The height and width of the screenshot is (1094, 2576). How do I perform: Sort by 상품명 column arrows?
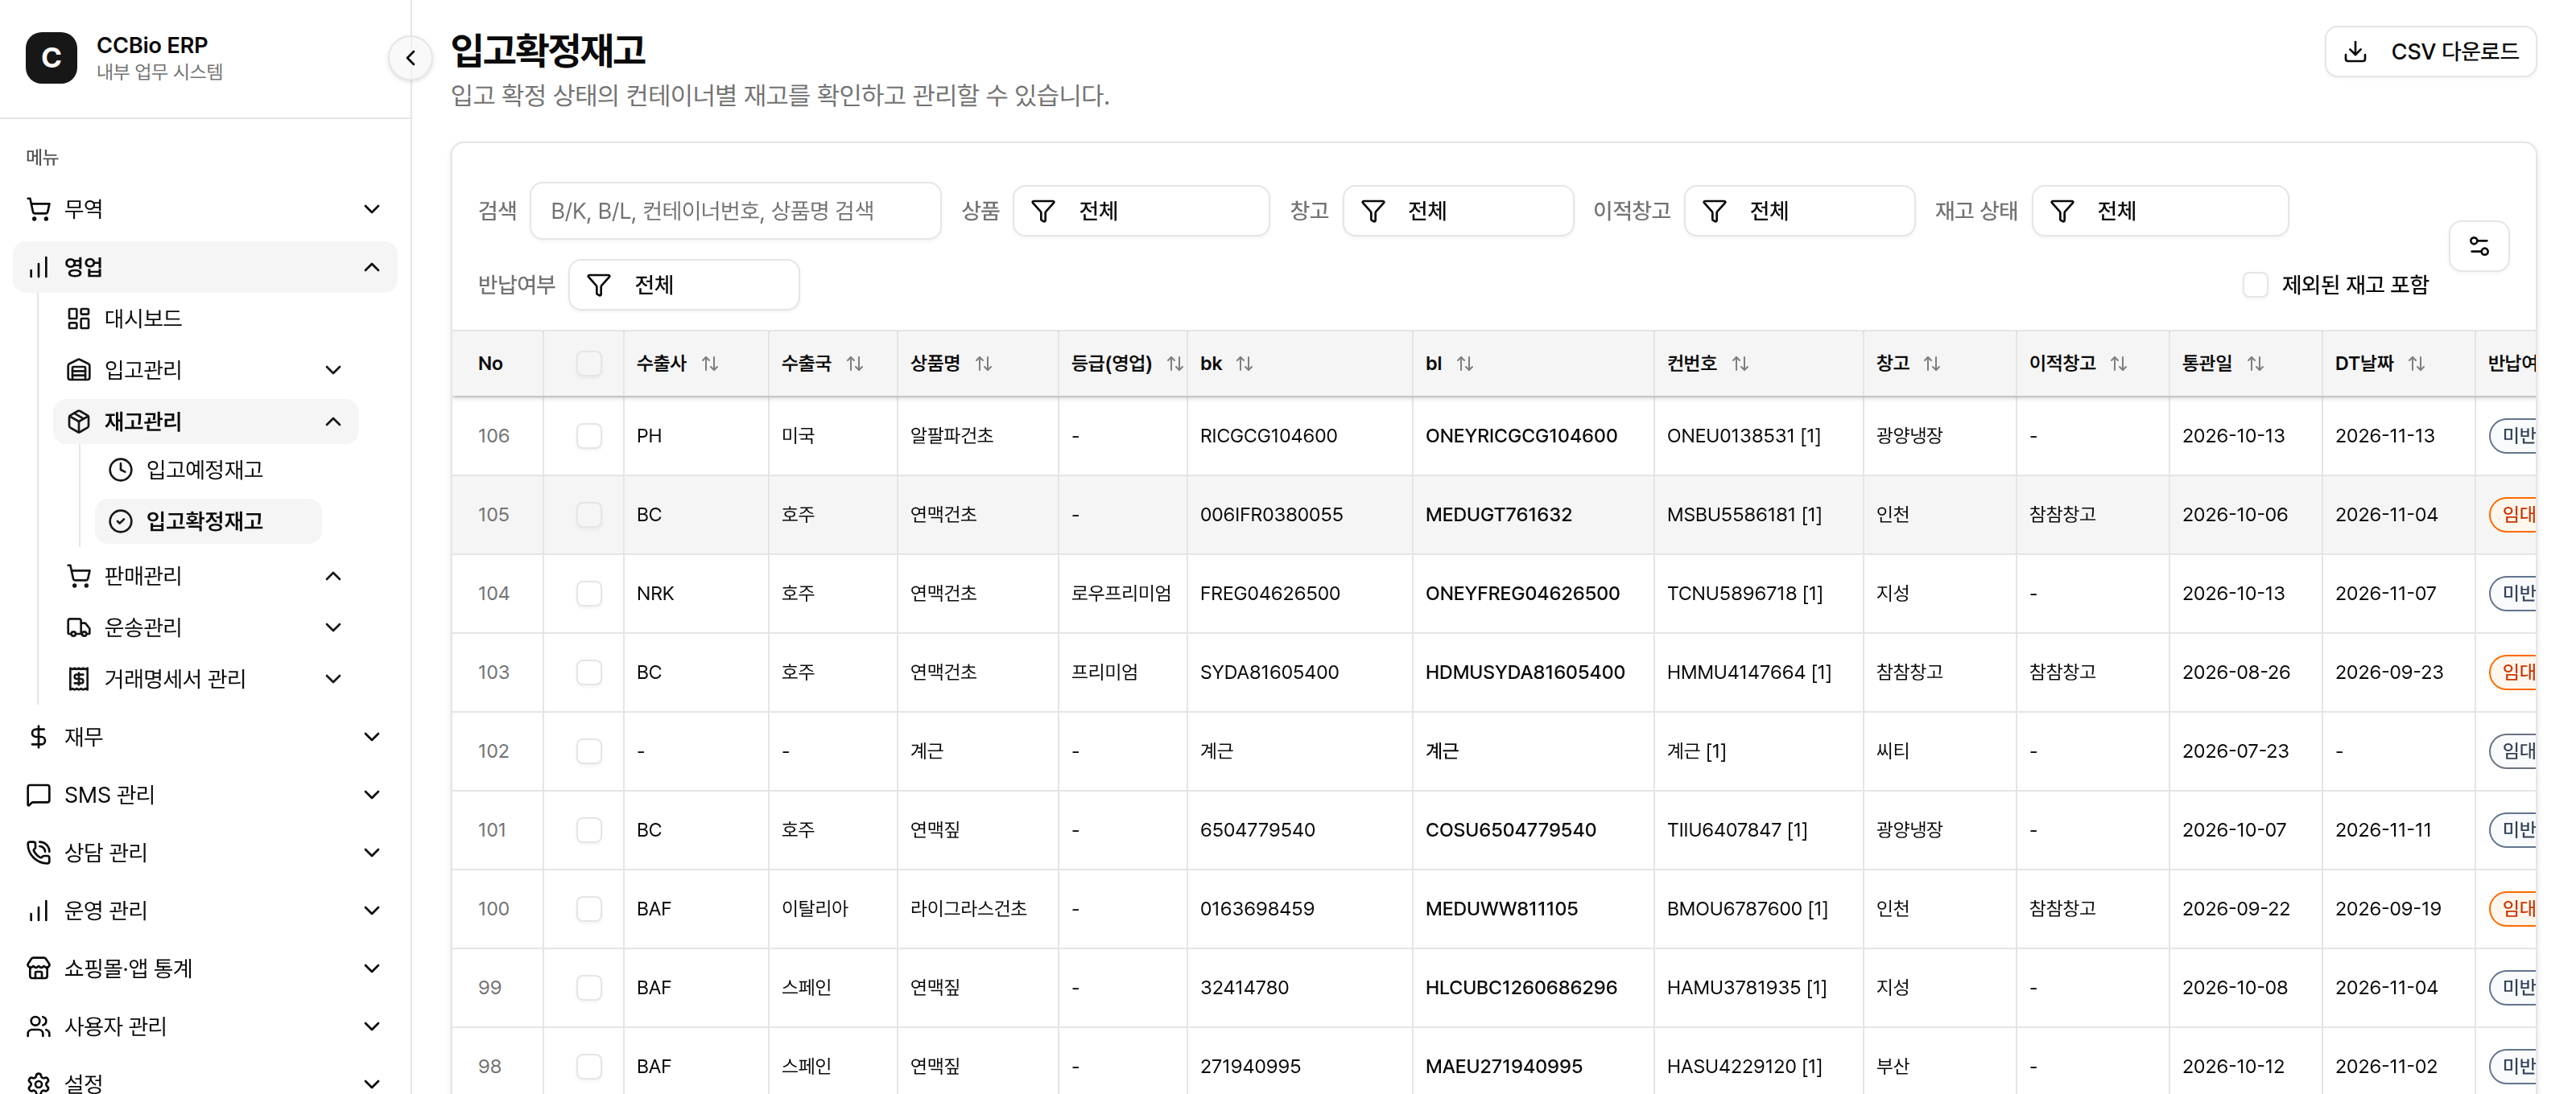pos(984,364)
